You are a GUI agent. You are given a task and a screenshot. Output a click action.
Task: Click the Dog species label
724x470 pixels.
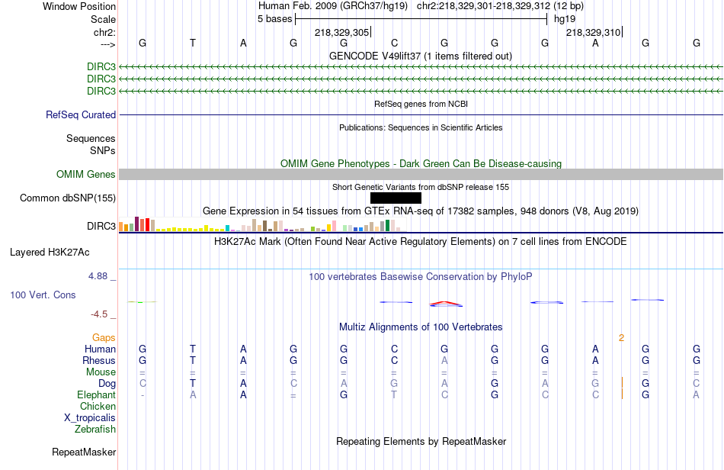(107, 384)
